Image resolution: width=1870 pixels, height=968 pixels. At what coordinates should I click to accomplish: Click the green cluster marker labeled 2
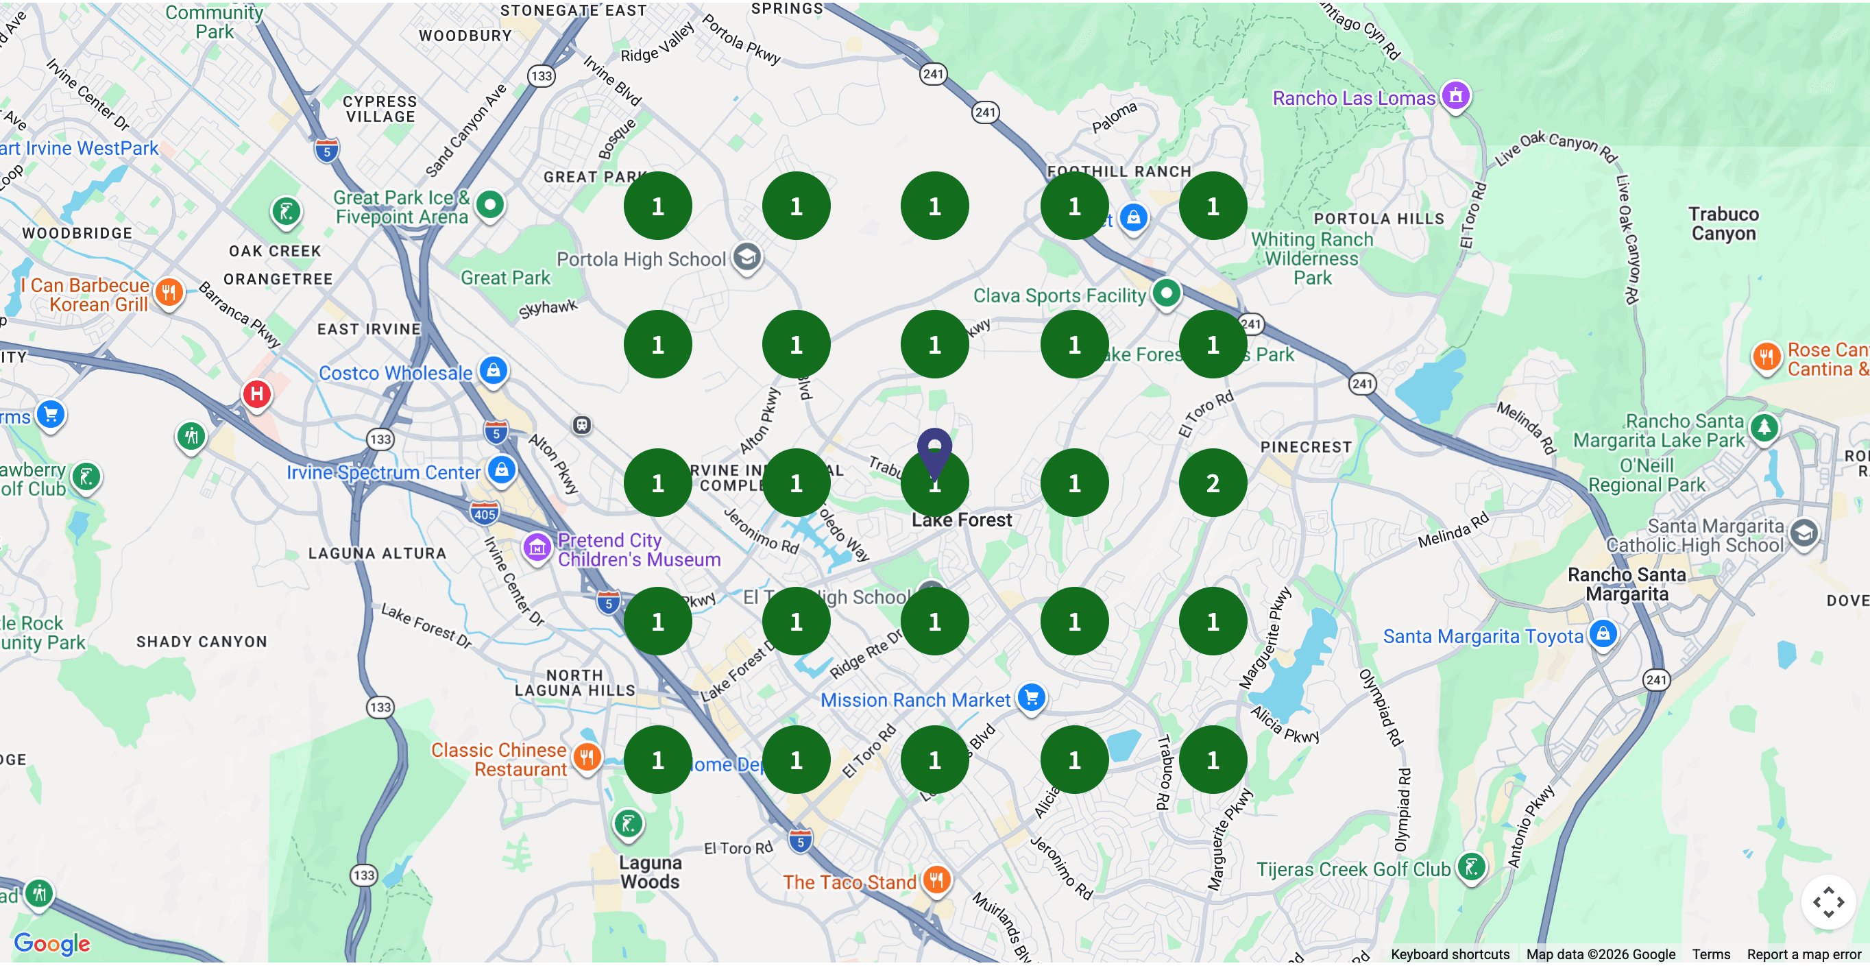[x=1213, y=483]
